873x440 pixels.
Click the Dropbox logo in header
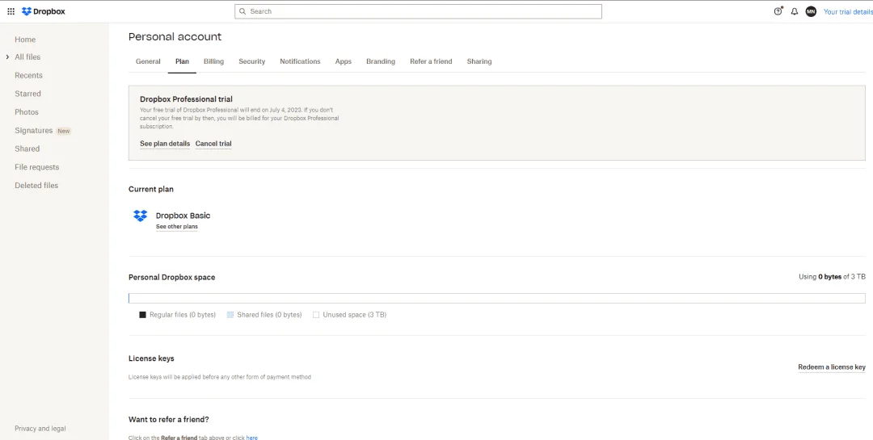click(x=44, y=11)
